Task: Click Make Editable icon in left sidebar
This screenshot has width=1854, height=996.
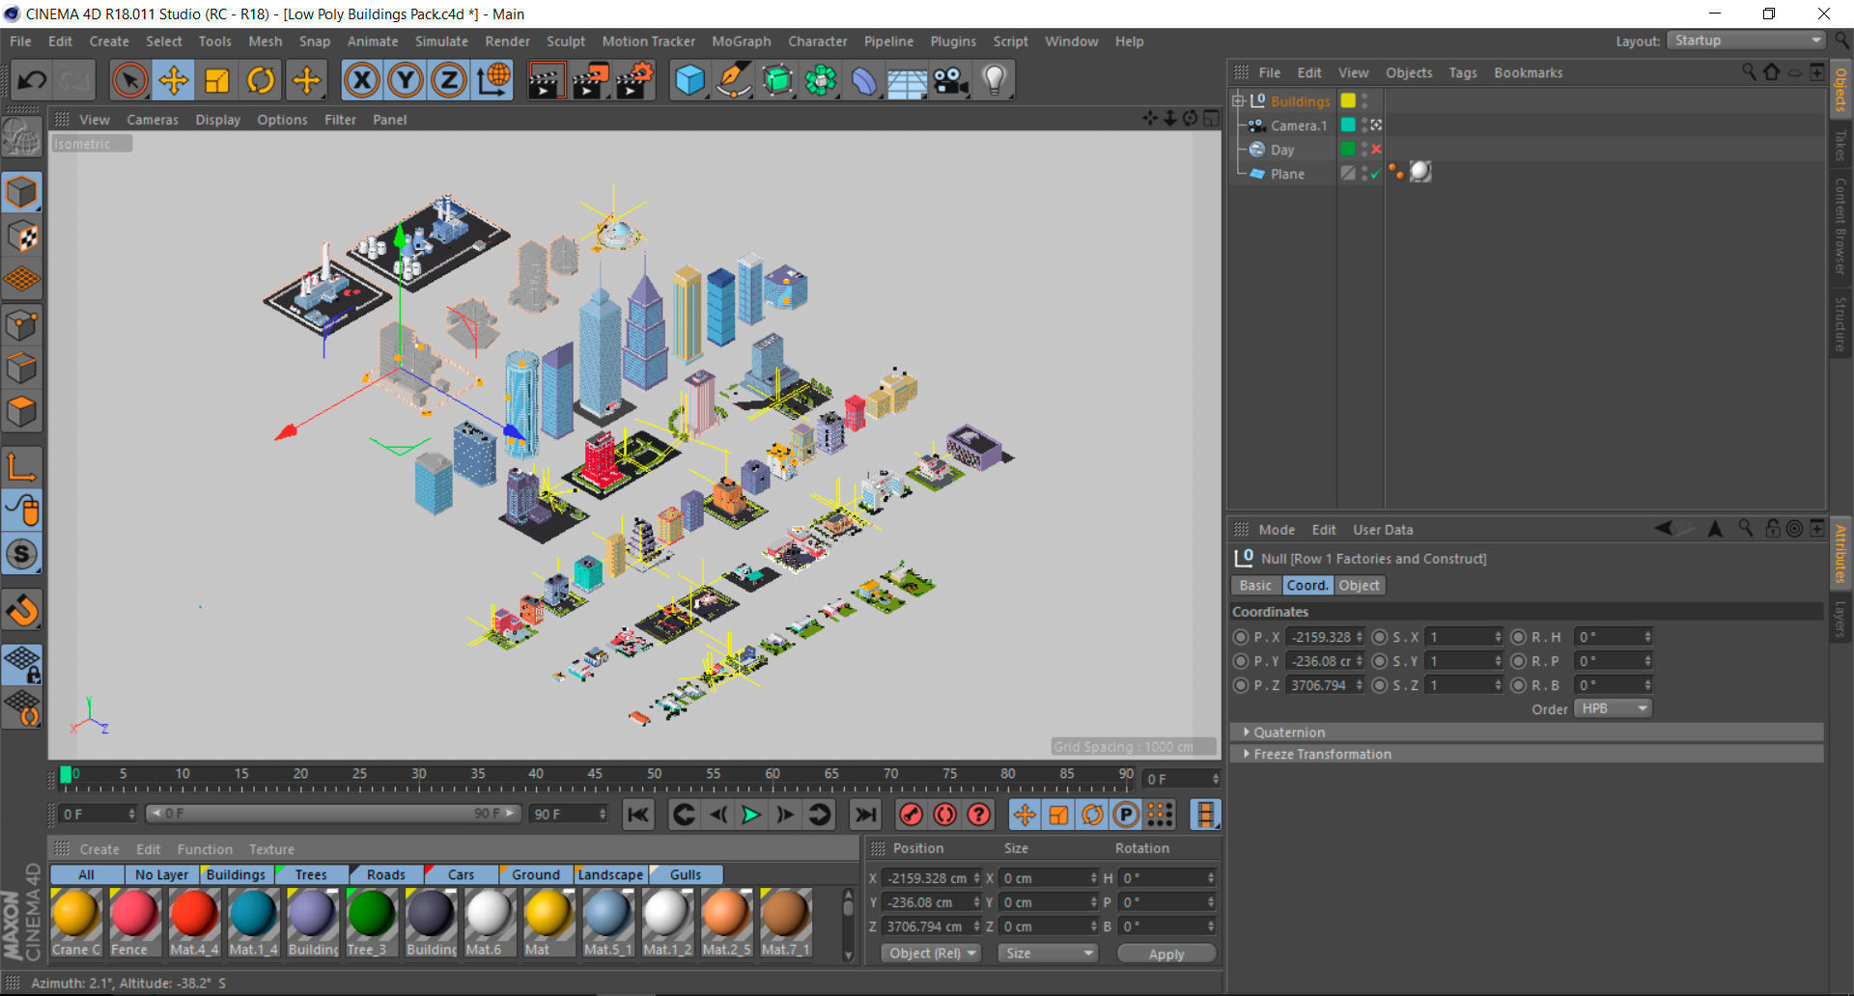Action: tap(22, 137)
